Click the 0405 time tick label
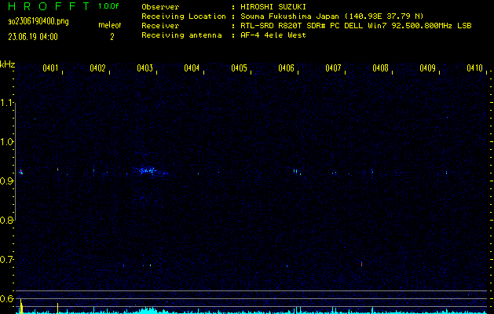 click(x=239, y=68)
